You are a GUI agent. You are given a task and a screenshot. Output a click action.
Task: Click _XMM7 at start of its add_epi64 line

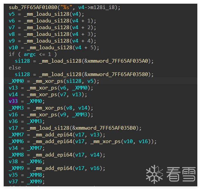tap(16, 135)
